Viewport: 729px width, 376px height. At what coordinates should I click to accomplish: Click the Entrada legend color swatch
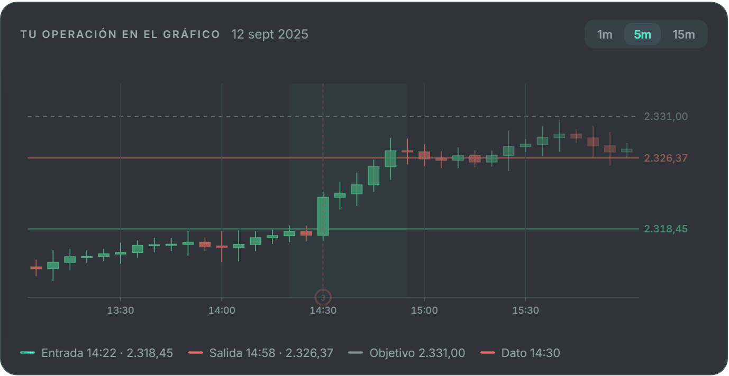point(27,353)
